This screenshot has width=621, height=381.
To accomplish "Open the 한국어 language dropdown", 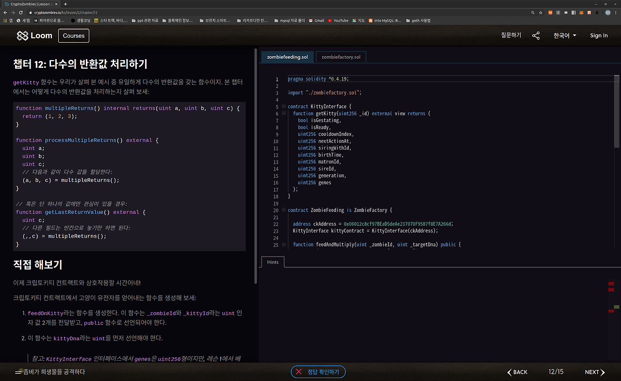I will 565,35.
